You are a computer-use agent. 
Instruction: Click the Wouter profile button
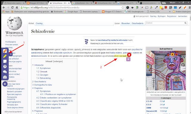click(x=172, y=2)
